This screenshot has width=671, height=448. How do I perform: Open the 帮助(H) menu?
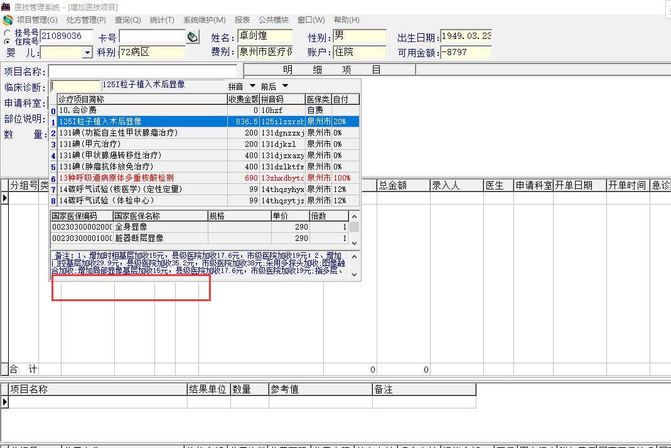tap(346, 20)
